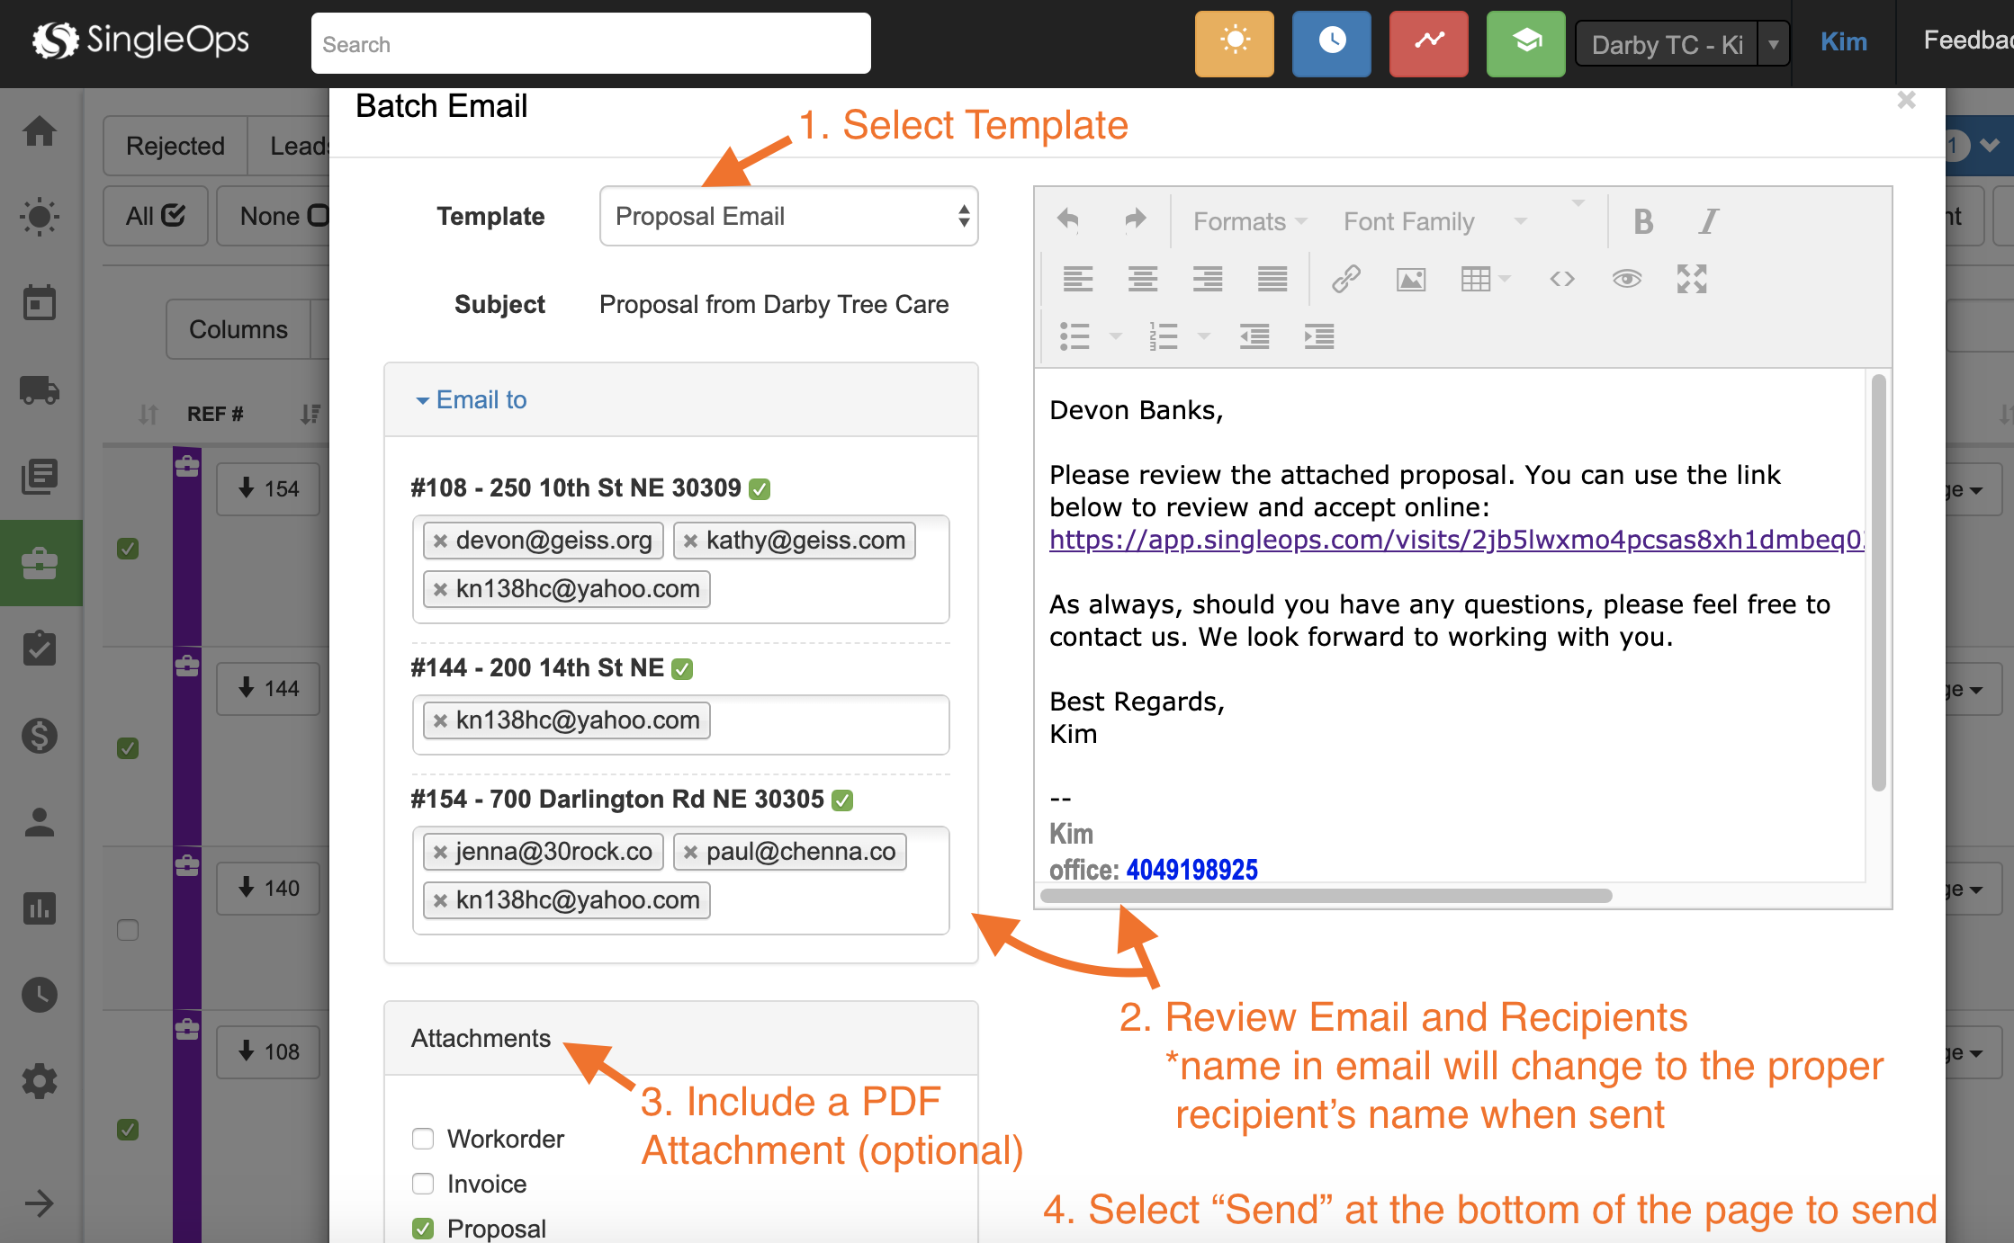This screenshot has height=1243, width=2014.
Task: Insert a link with chain icon
Action: coord(1345,279)
